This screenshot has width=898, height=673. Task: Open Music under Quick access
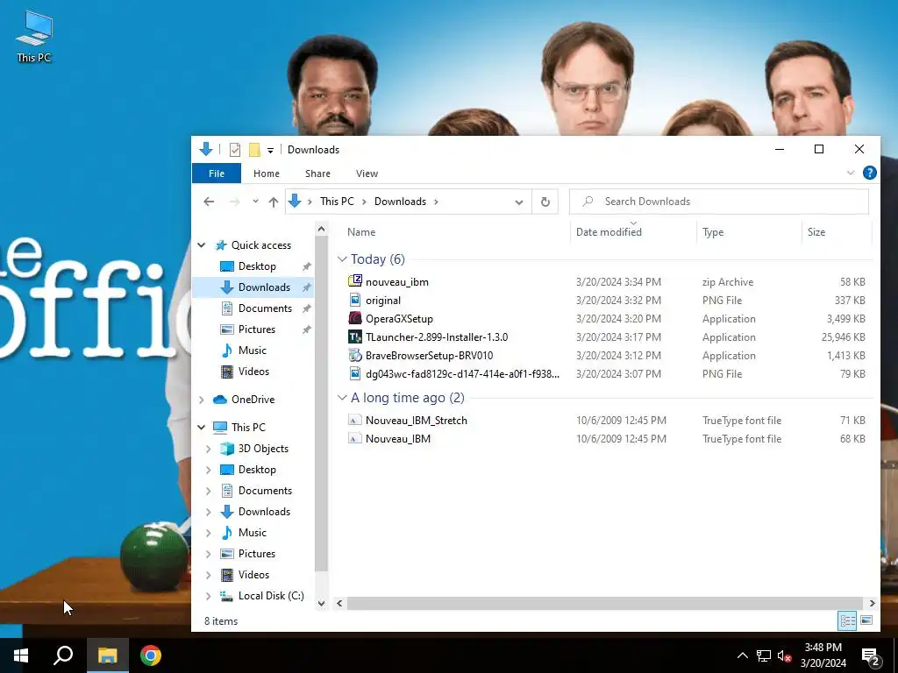[x=252, y=351]
